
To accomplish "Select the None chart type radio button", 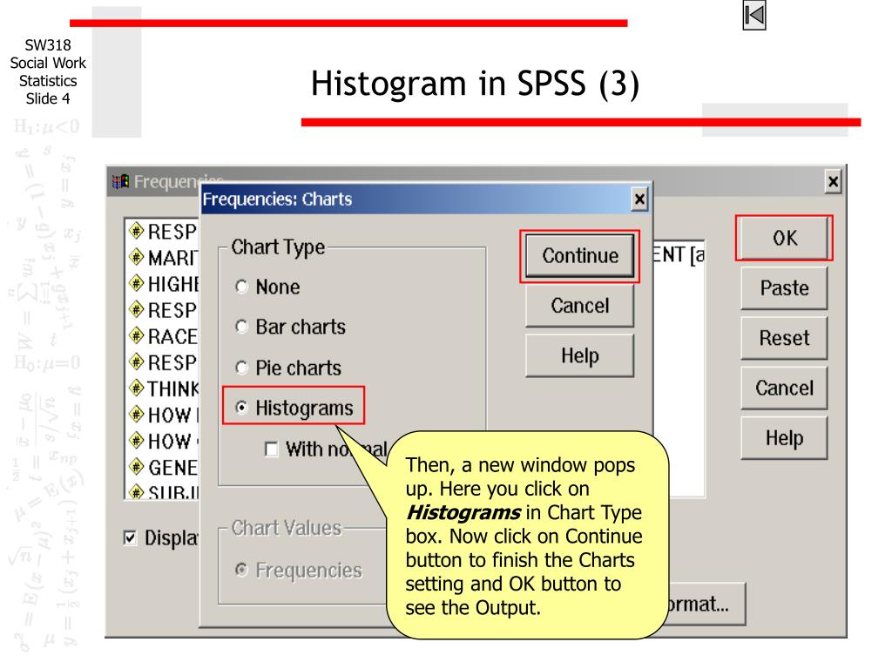I will 242,287.
